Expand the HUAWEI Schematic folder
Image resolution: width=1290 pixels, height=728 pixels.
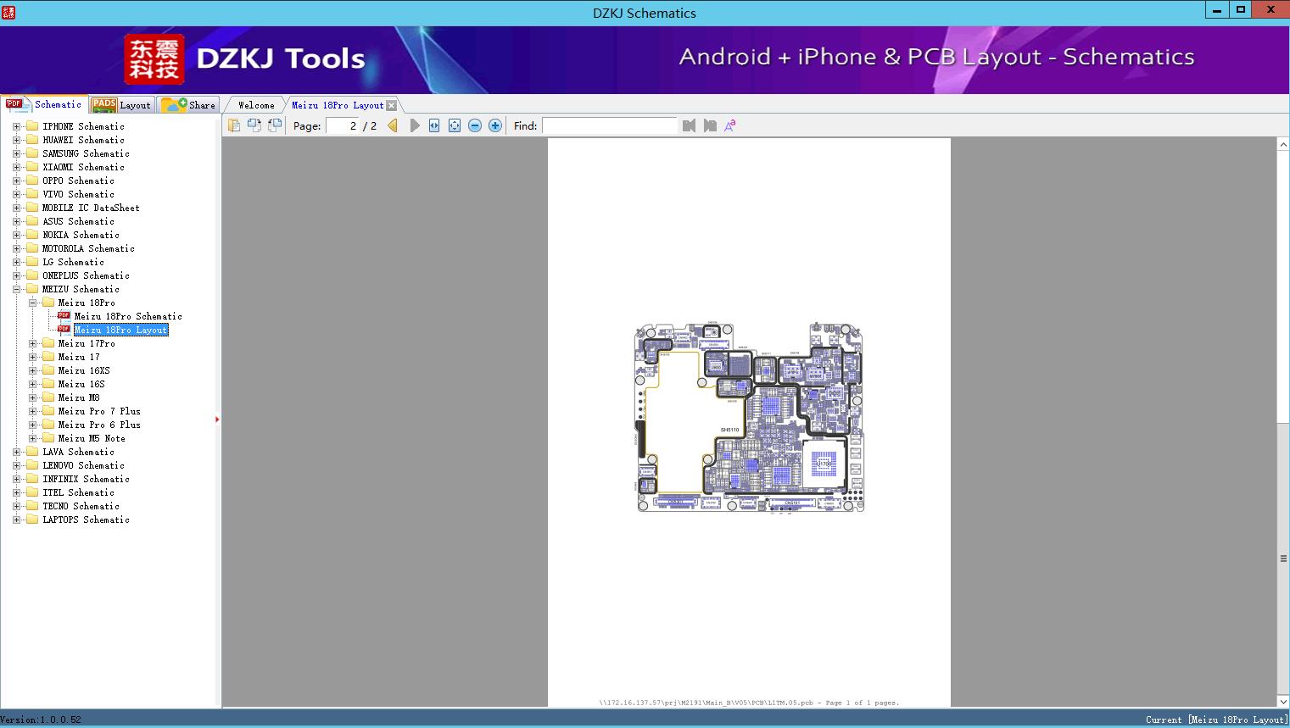(x=16, y=140)
